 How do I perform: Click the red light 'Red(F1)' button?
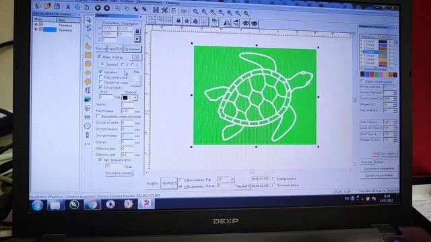[153, 183]
